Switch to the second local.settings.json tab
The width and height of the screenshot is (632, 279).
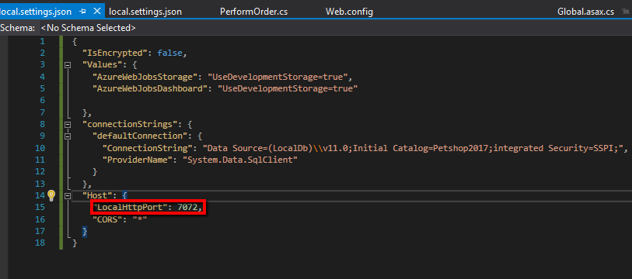pos(145,12)
